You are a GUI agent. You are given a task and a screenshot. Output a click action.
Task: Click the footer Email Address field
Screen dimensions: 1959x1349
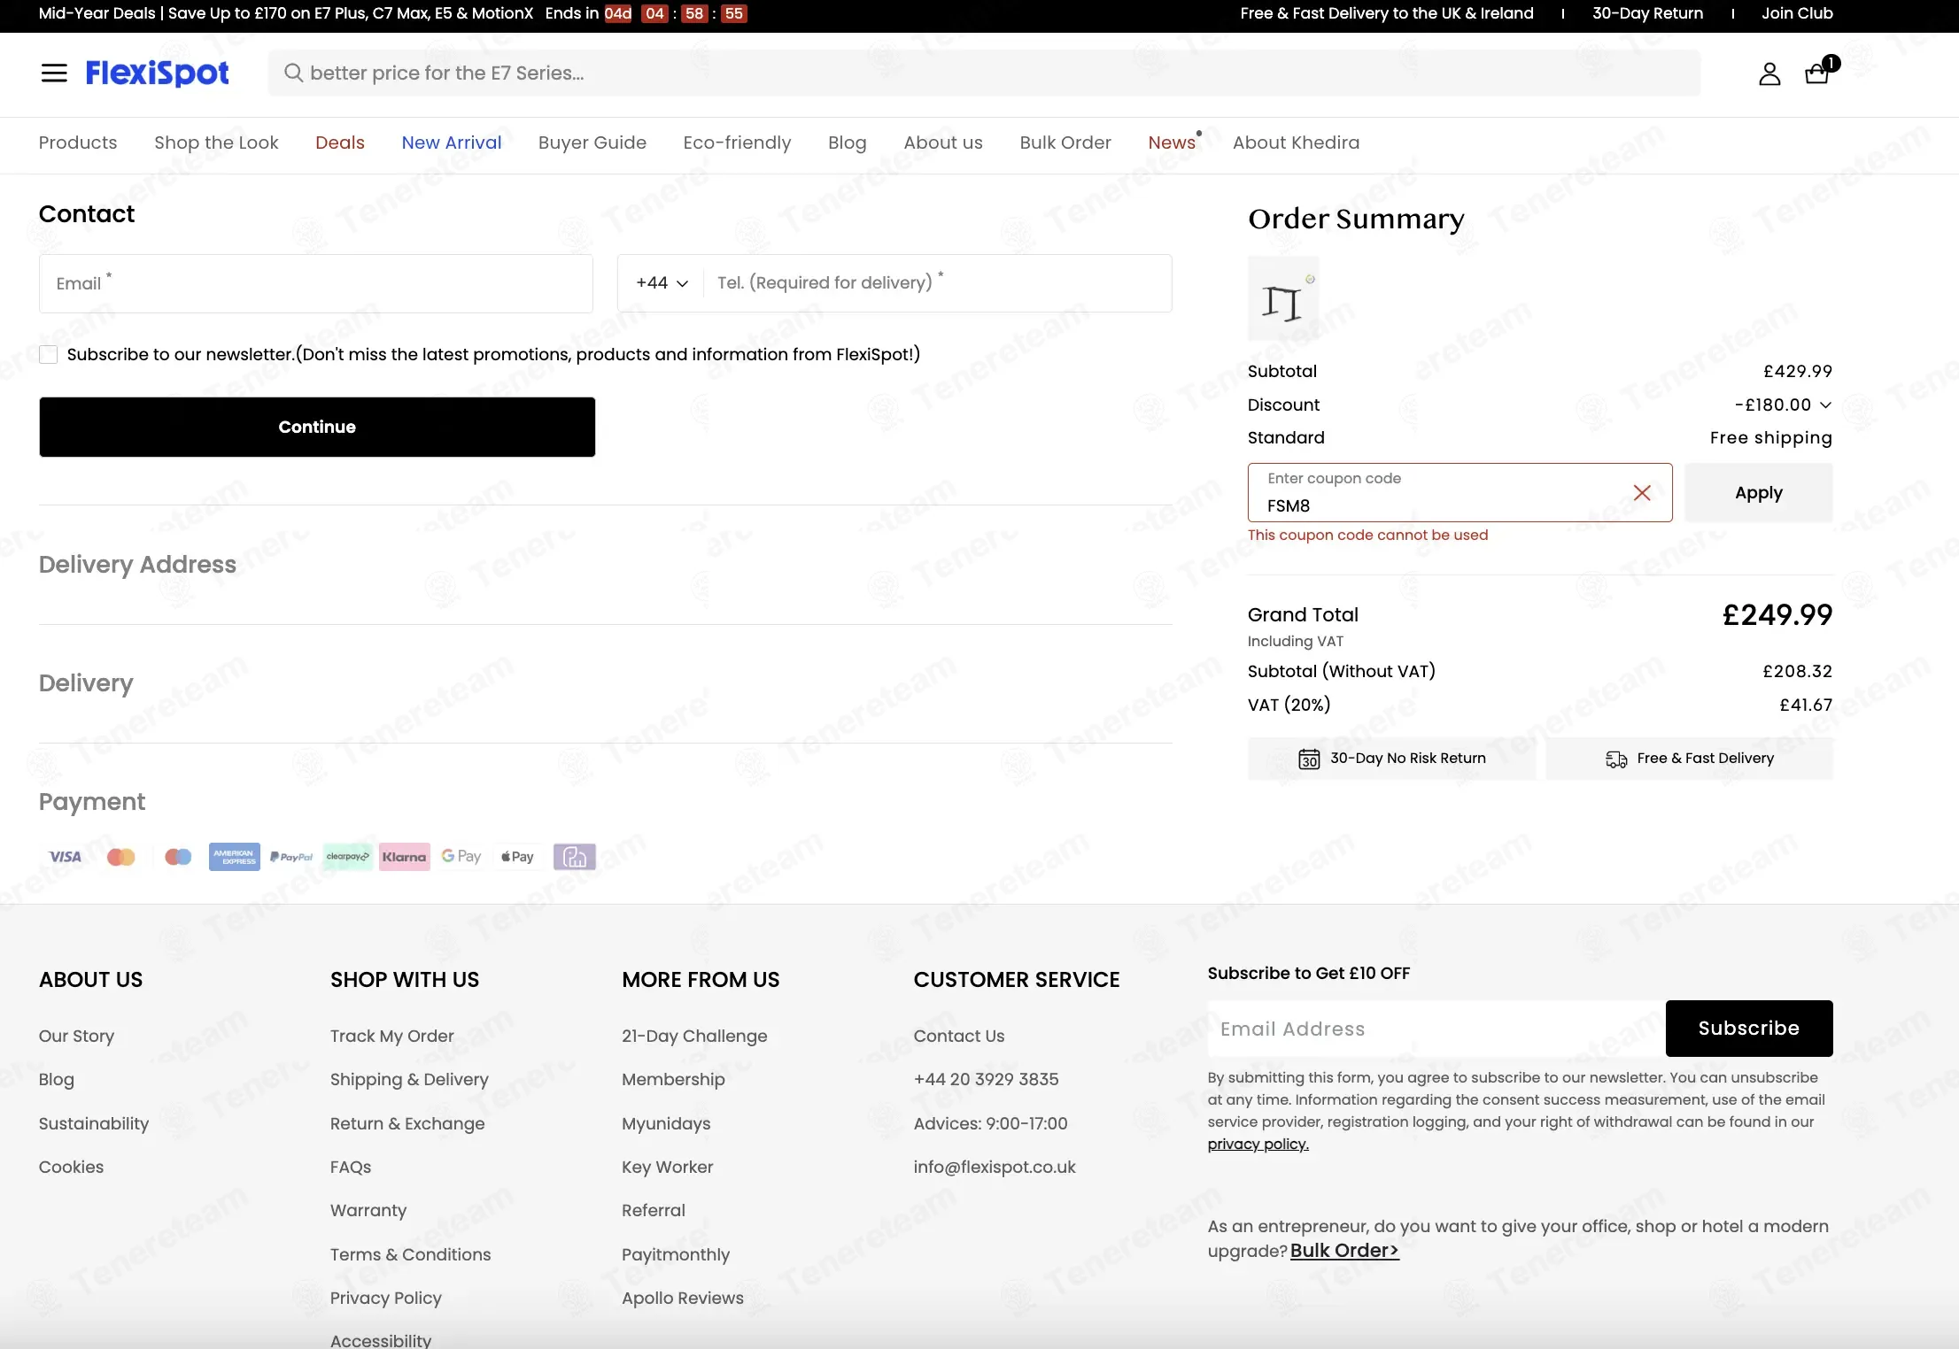(x=1436, y=1029)
